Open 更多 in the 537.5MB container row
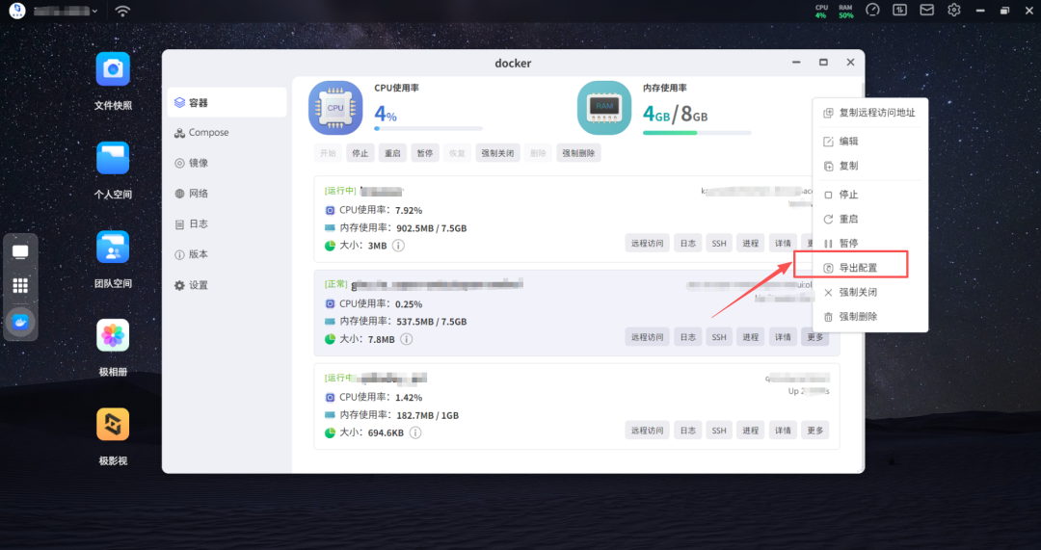 (x=814, y=337)
